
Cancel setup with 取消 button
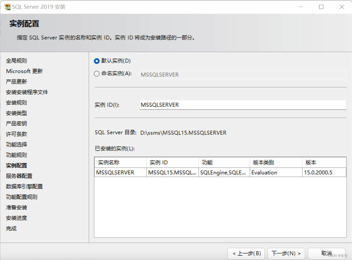(x=327, y=253)
